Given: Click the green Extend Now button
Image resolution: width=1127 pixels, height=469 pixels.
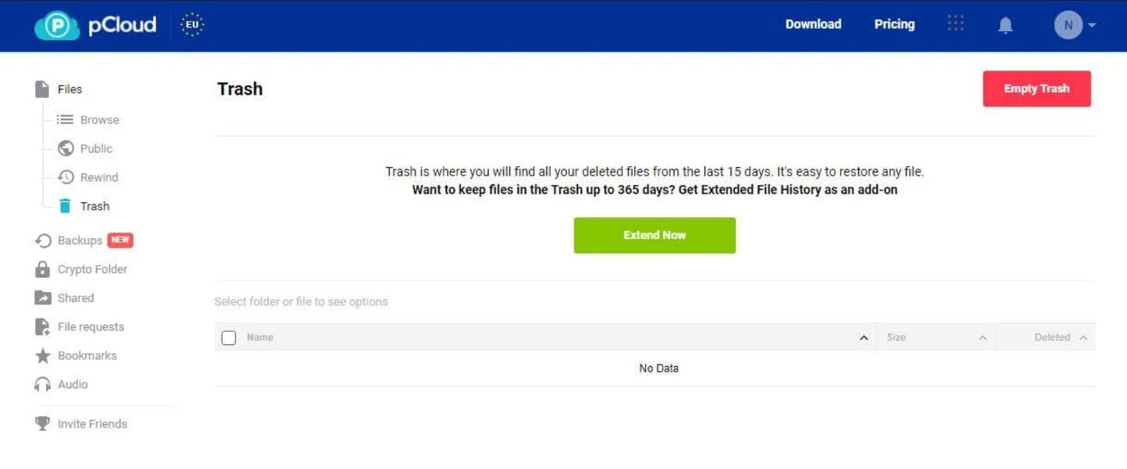Looking at the screenshot, I should point(654,235).
